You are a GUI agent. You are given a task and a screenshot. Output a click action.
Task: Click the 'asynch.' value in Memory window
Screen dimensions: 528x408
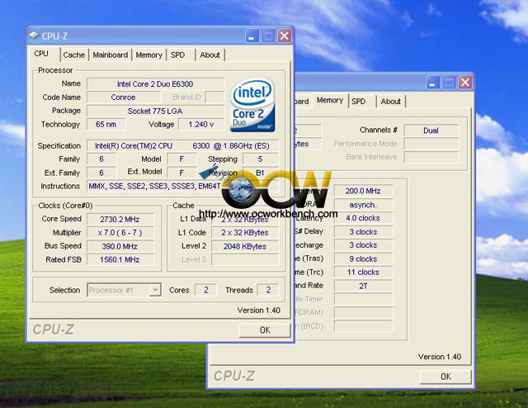(363, 205)
